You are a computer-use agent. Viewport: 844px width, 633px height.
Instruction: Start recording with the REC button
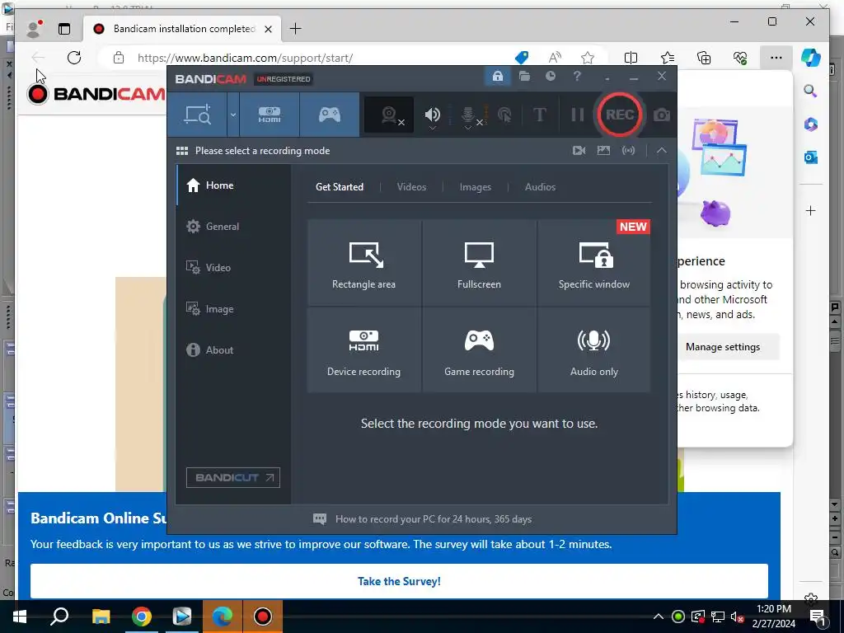click(620, 115)
